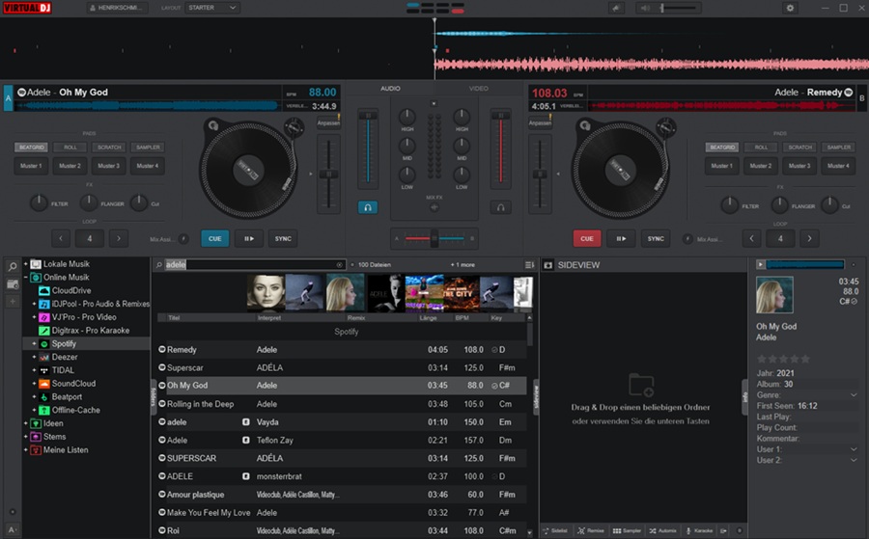Screen dimensions: 869x539
Task: Click the search magnifier icon in browser sidebar
Action: (x=13, y=267)
